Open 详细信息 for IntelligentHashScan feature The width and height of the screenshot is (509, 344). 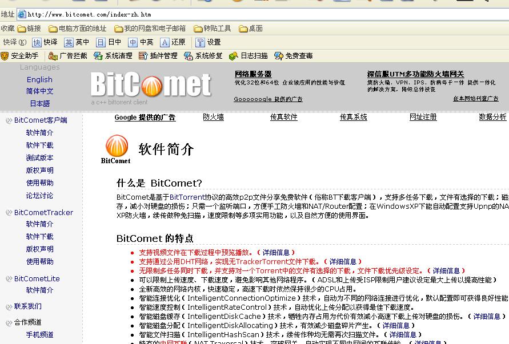(x=403, y=334)
